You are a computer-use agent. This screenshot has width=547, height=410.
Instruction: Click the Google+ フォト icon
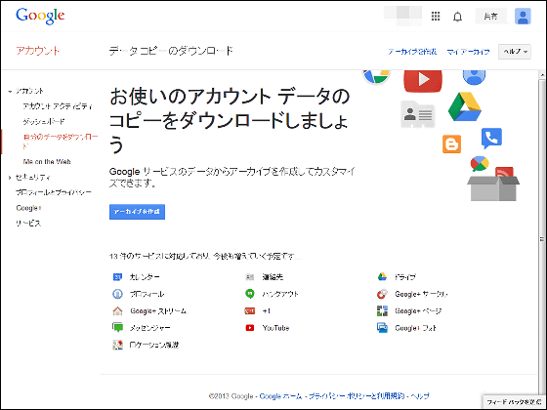tap(382, 328)
